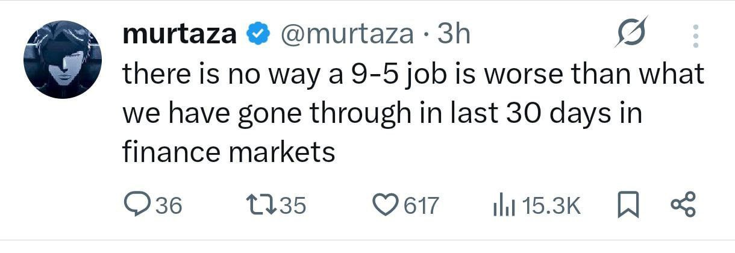Click the display name "murtaza"
The height and width of the screenshot is (253, 735).
[179, 34]
